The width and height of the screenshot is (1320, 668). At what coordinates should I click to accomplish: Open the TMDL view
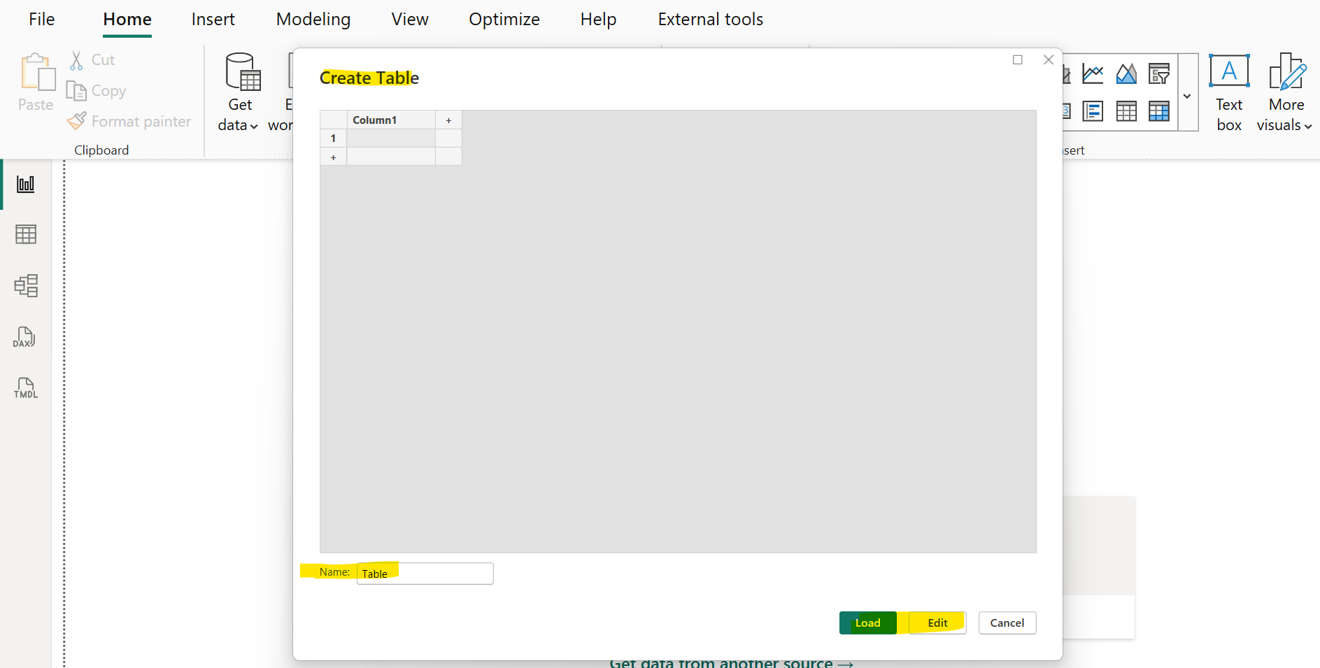point(25,388)
